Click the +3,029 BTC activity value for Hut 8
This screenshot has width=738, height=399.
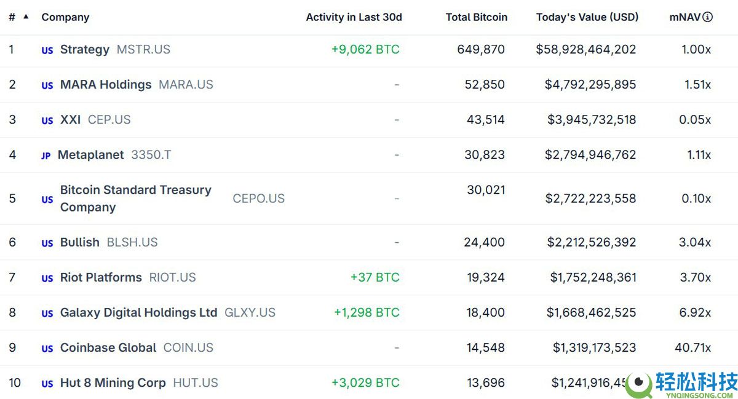click(366, 383)
